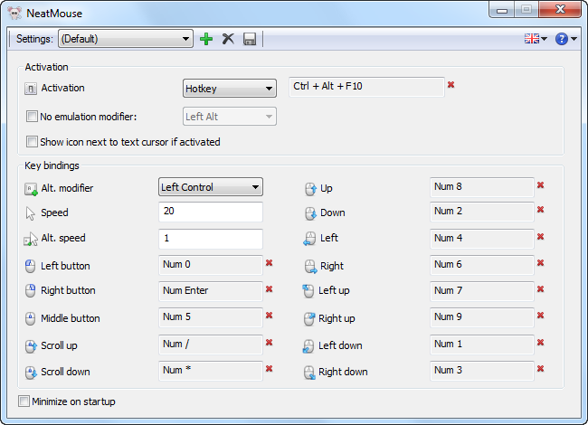Add a new settings preset with green plus
588x425 pixels.
[x=206, y=39]
